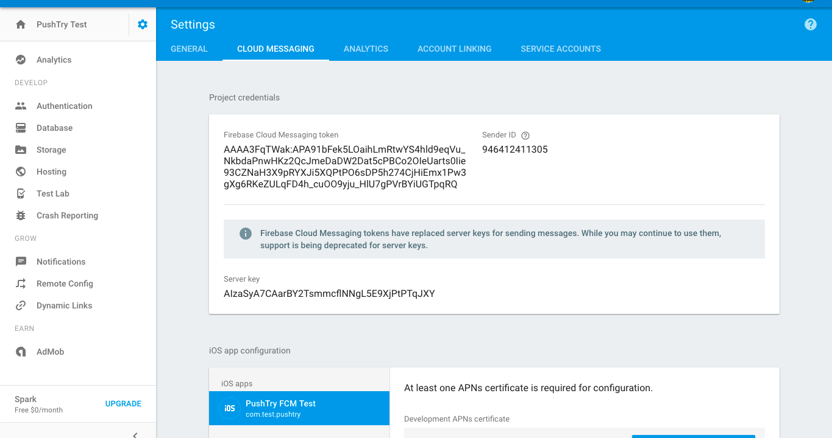The width and height of the screenshot is (832, 438).
Task: Click the UPGRADE plan button
Action: coord(123,404)
